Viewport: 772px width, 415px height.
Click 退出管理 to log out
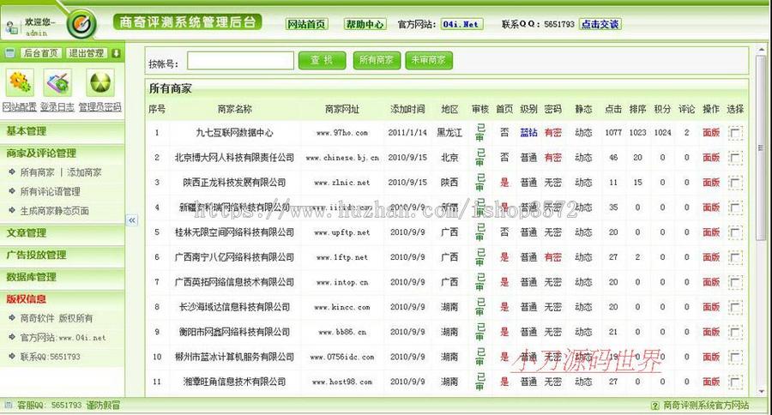pos(87,53)
